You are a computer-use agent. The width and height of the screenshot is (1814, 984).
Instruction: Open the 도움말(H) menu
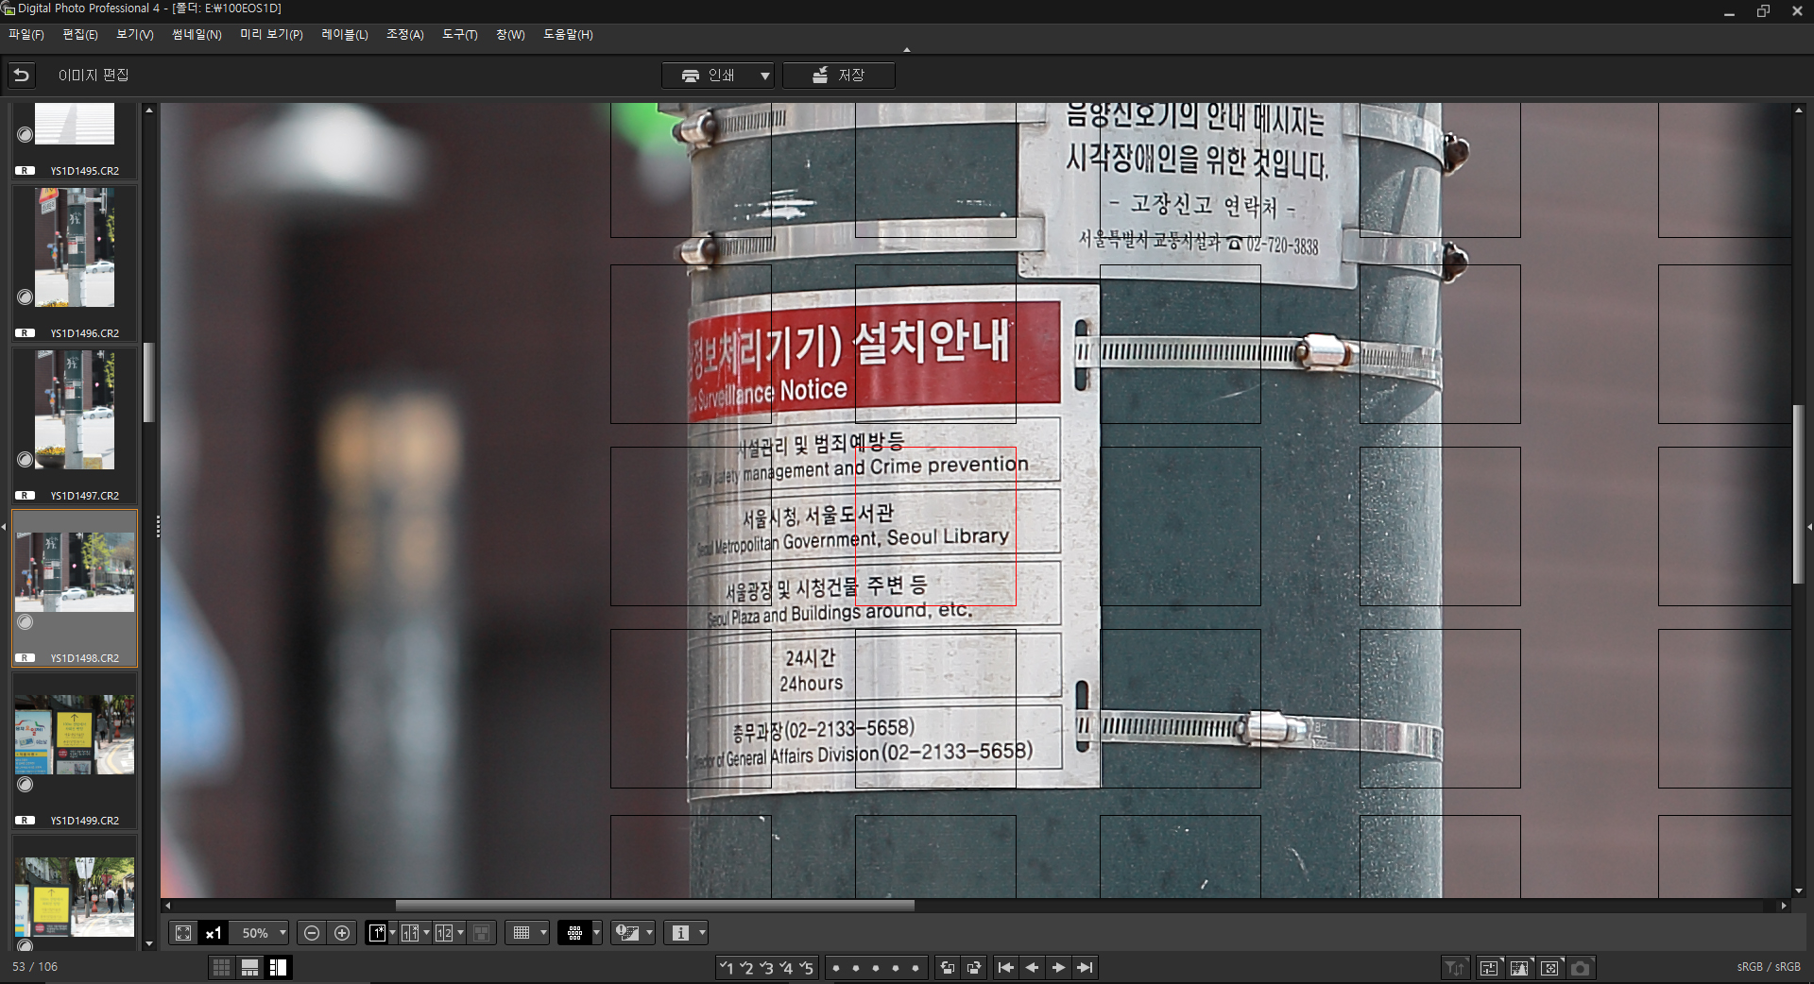(568, 35)
